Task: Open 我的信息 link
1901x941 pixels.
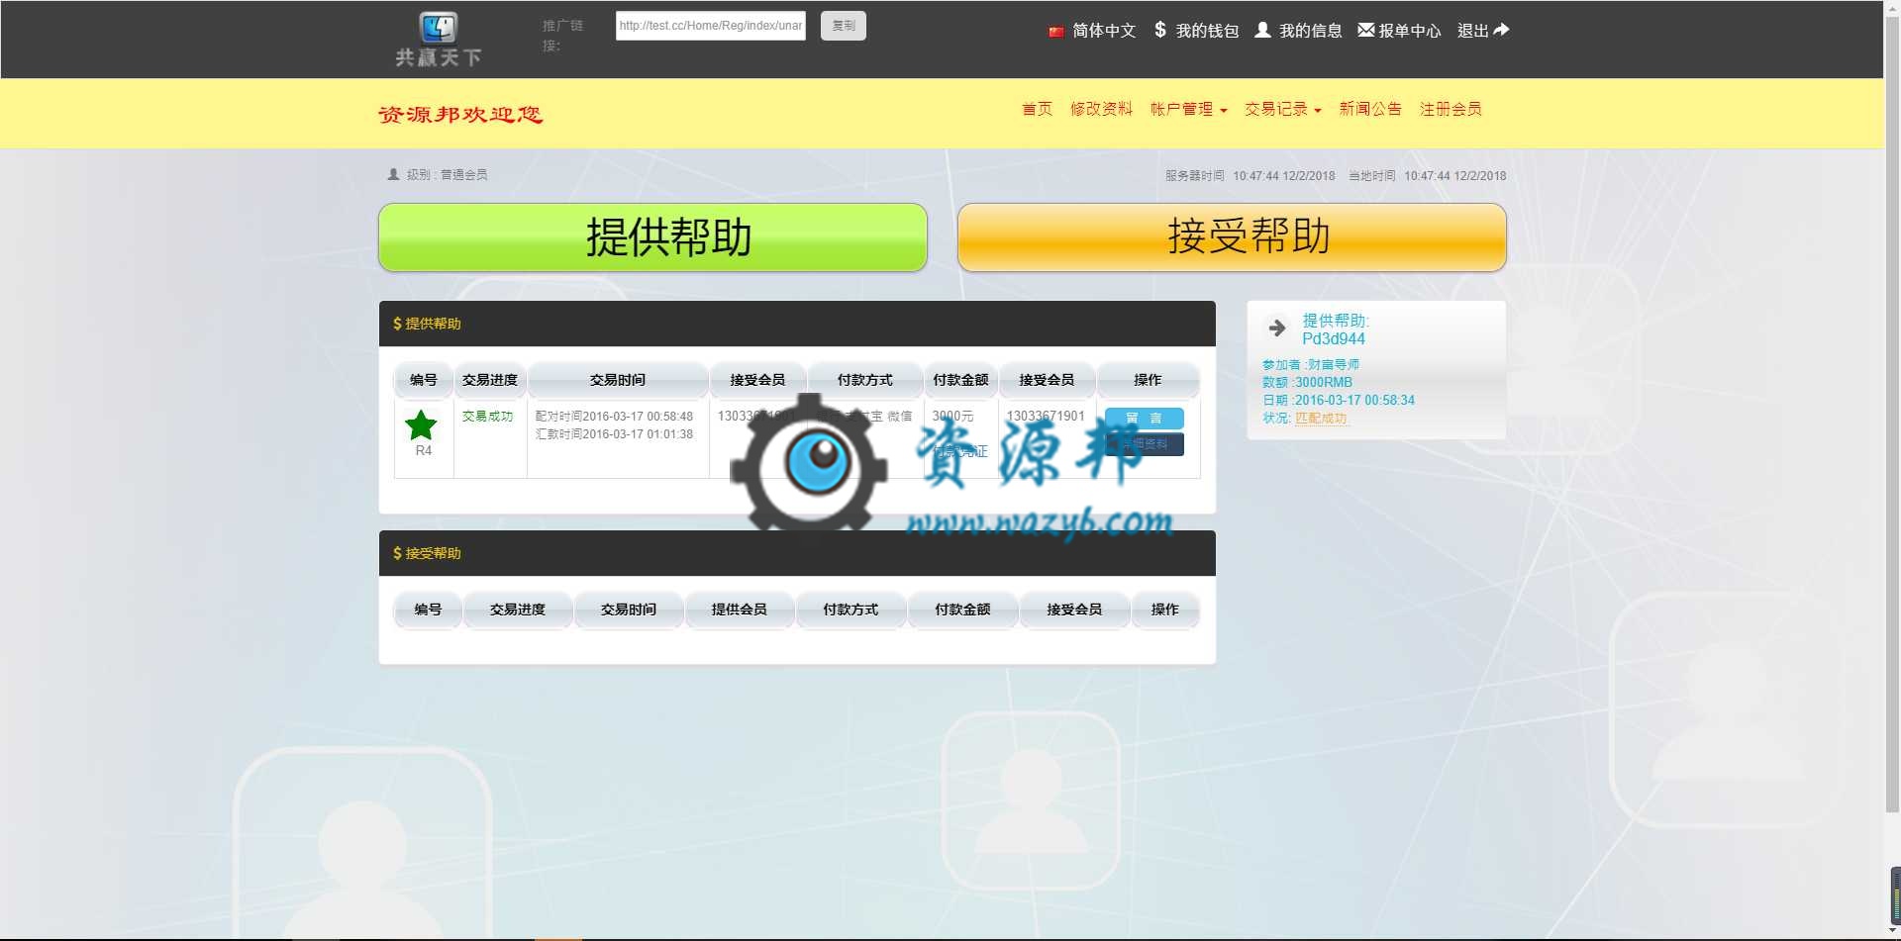Action: click(x=1310, y=31)
